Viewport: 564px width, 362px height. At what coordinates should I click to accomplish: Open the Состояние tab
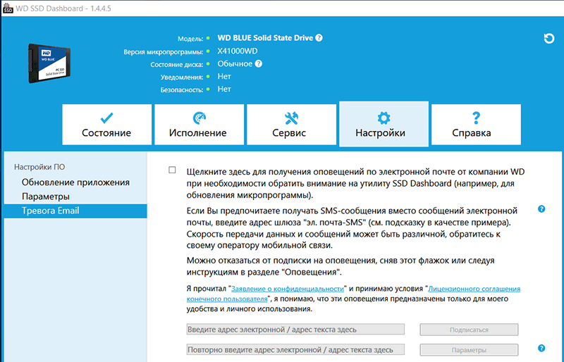pyautogui.click(x=107, y=125)
